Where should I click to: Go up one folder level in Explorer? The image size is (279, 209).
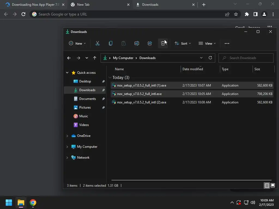[x=95, y=58]
